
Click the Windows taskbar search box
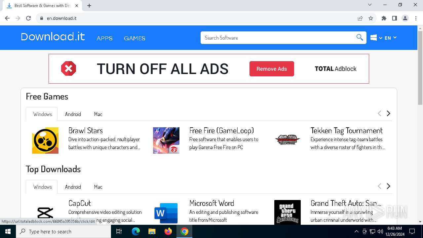click(63, 231)
